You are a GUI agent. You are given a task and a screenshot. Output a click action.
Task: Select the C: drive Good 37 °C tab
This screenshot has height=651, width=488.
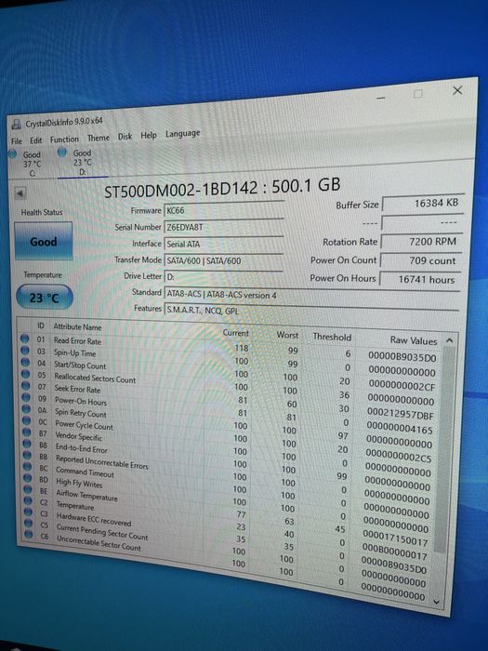(27, 164)
